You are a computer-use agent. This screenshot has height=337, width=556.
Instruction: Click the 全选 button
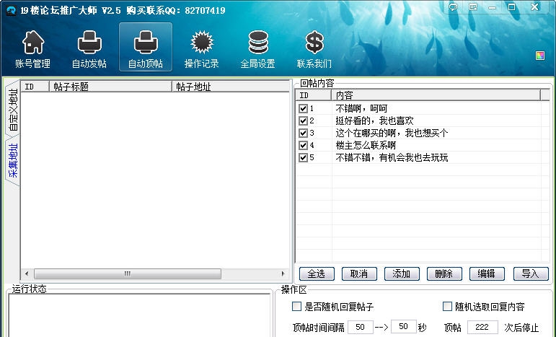317,273
